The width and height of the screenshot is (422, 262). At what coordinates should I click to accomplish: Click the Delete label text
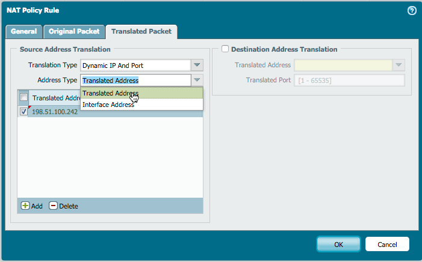[69, 206]
